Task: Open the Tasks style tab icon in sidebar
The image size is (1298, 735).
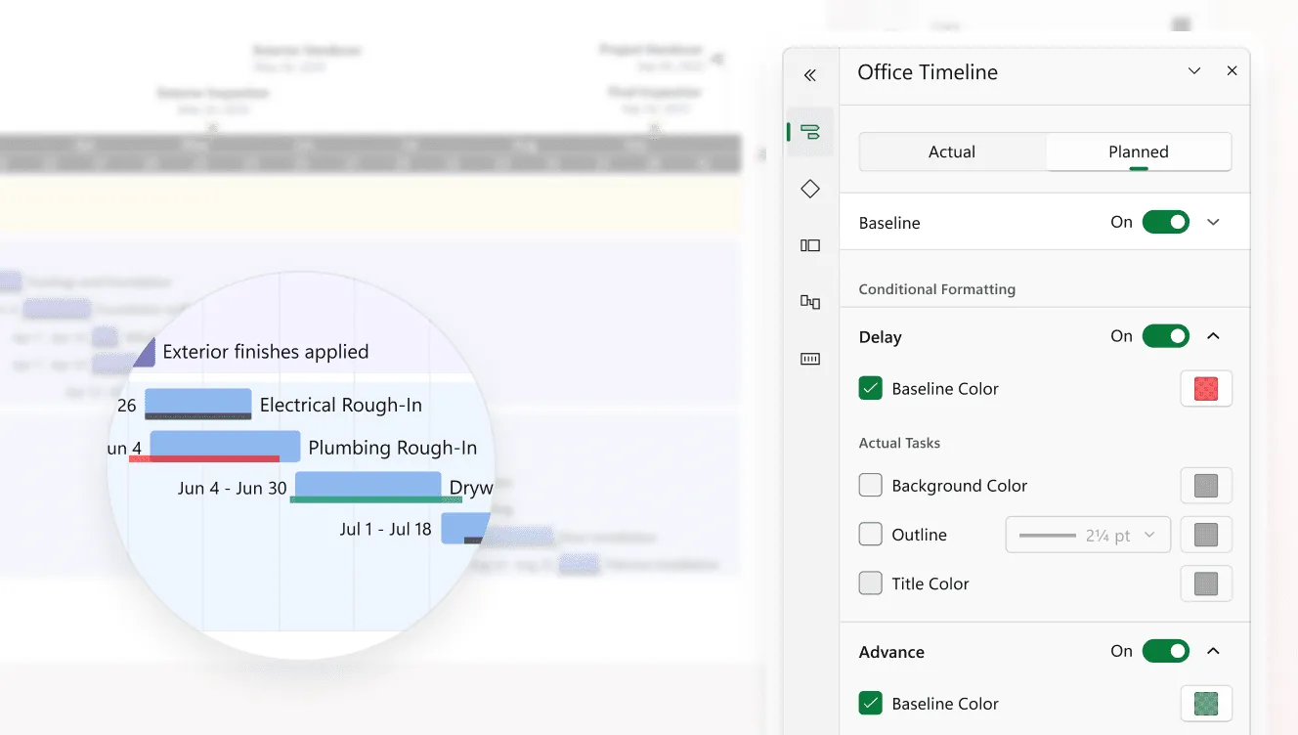Action: coord(809,132)
